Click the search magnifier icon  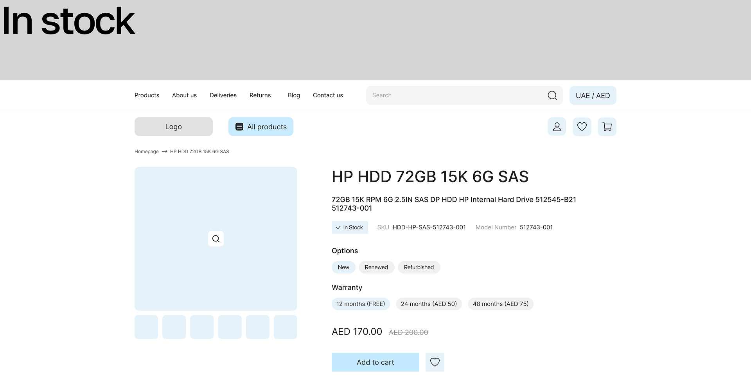pyautogui.click(x=552, y=95)
